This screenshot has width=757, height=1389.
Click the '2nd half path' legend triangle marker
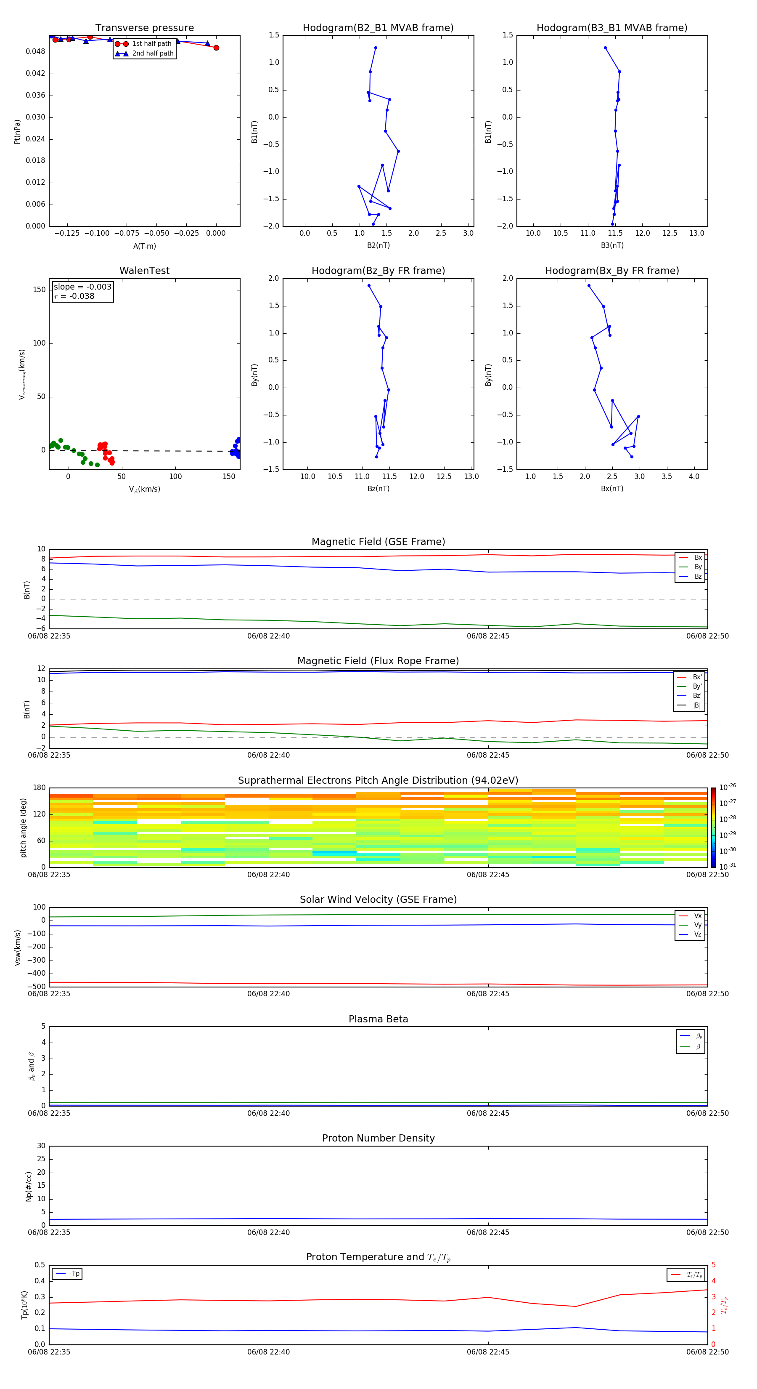(122, 53)
